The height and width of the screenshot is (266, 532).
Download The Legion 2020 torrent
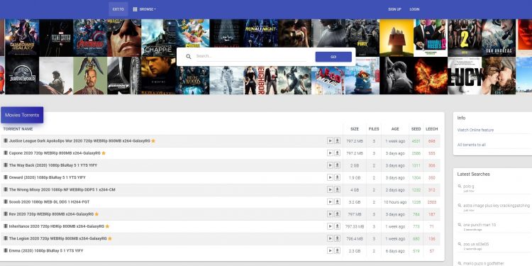337,238
